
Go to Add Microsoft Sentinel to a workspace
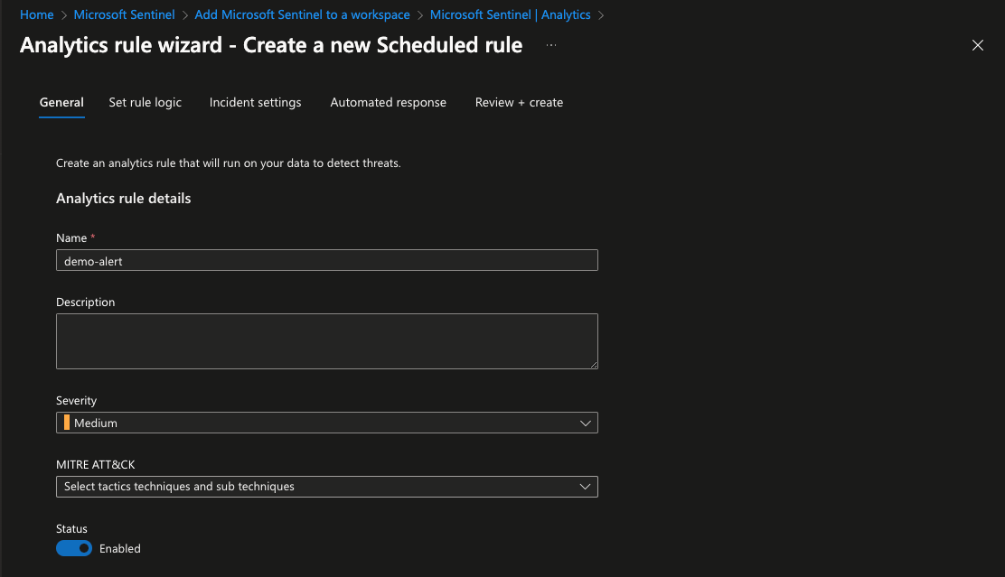click(302, 15)
